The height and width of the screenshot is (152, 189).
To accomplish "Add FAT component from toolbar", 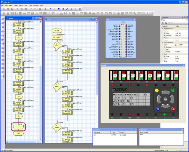I will point(61,14).
